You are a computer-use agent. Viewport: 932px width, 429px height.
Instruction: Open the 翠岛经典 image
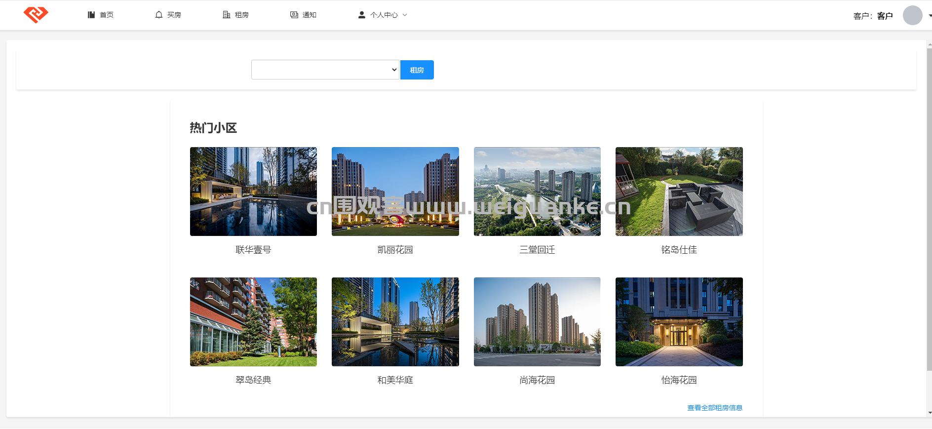click(253, 322)
